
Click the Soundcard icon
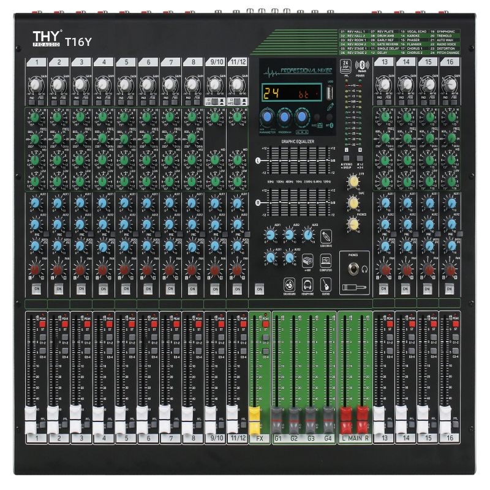290,285
